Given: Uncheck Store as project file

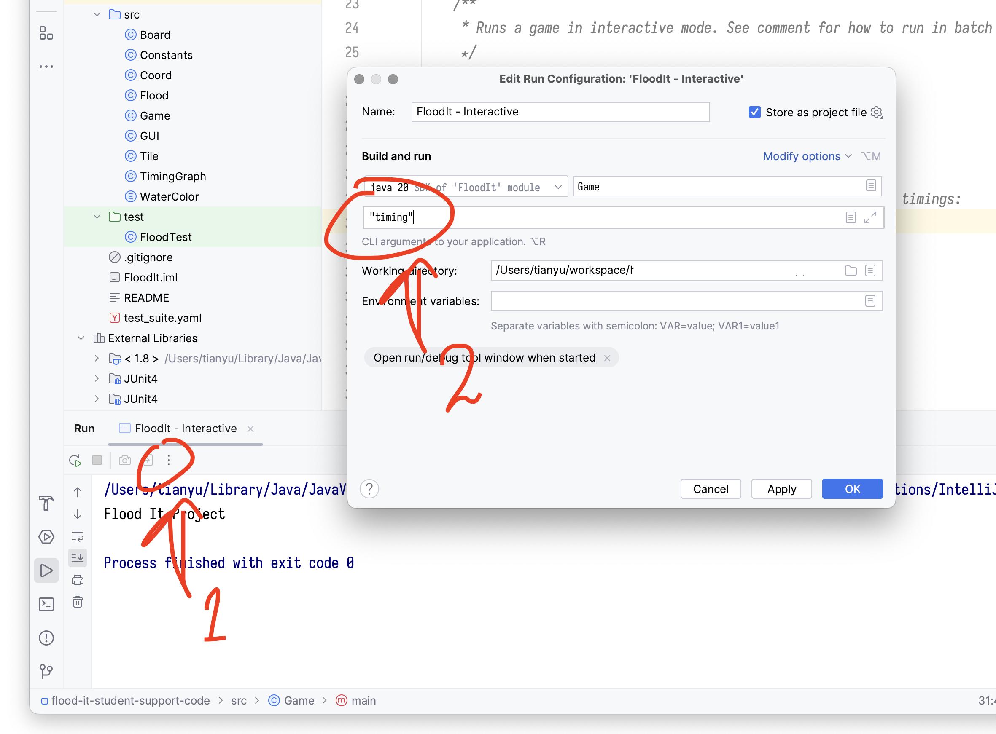Looking at the screenshot, I should (754, 113).
